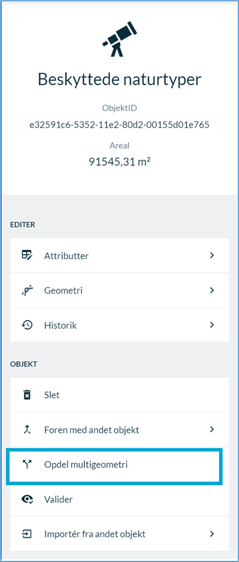This screenshot has height=562, width=239.
Task: Expand Attributter with its chevron arrow
Action: point(211,255)
